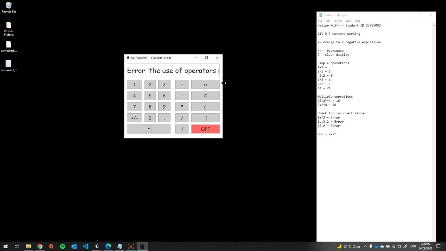
Task: Switch ENG input language indicator
Action: pos(413,246)
